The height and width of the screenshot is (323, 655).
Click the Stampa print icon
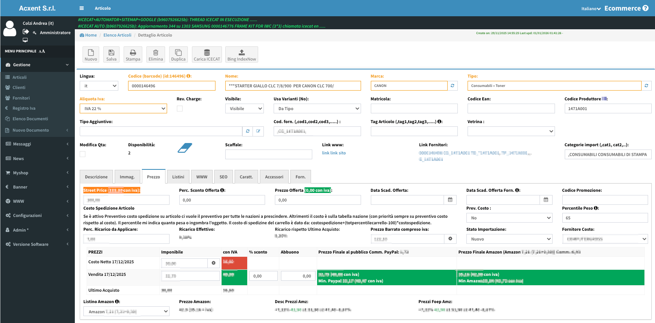(133, 53)
